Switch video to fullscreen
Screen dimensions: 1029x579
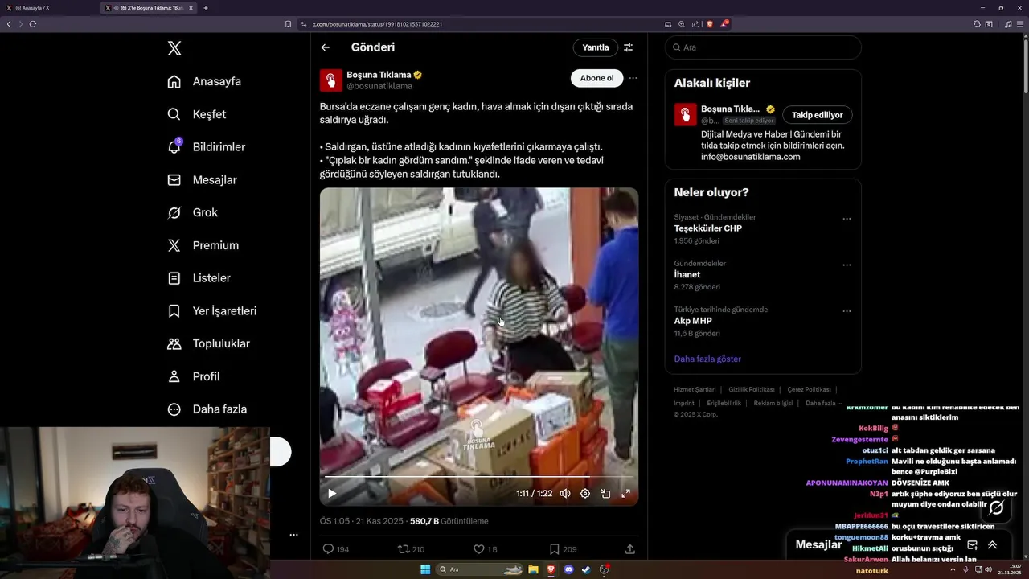(x=625, y=494)
